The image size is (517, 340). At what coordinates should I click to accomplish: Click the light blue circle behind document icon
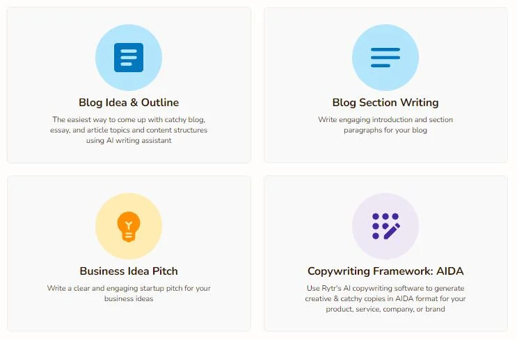pos(129,58)
